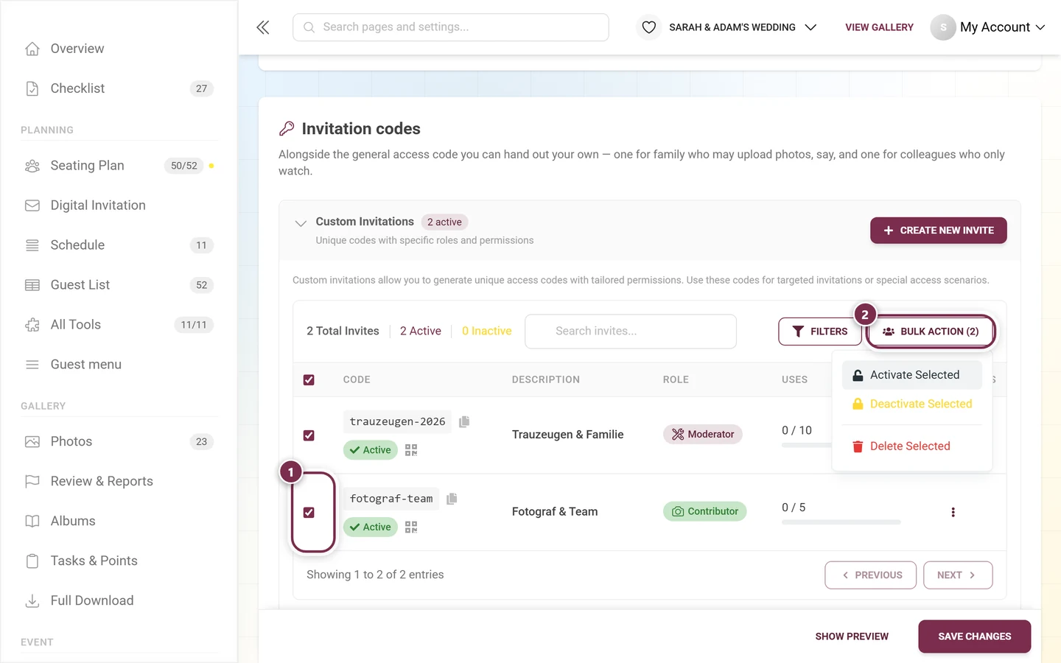Viewport: 1061px width, 663px height.
Task: Open the Review & Reports page
Action: pyautogui.click(x=119, y=482)
